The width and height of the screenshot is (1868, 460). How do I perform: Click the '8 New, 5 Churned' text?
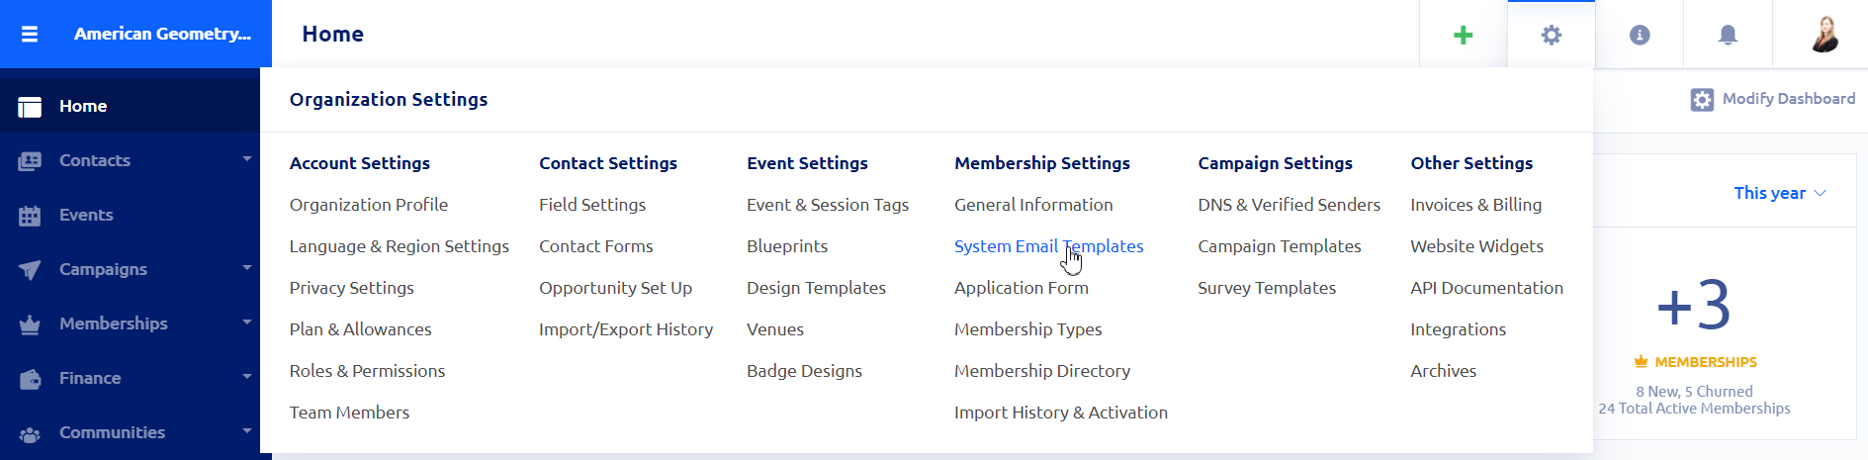pos(1694,392)
